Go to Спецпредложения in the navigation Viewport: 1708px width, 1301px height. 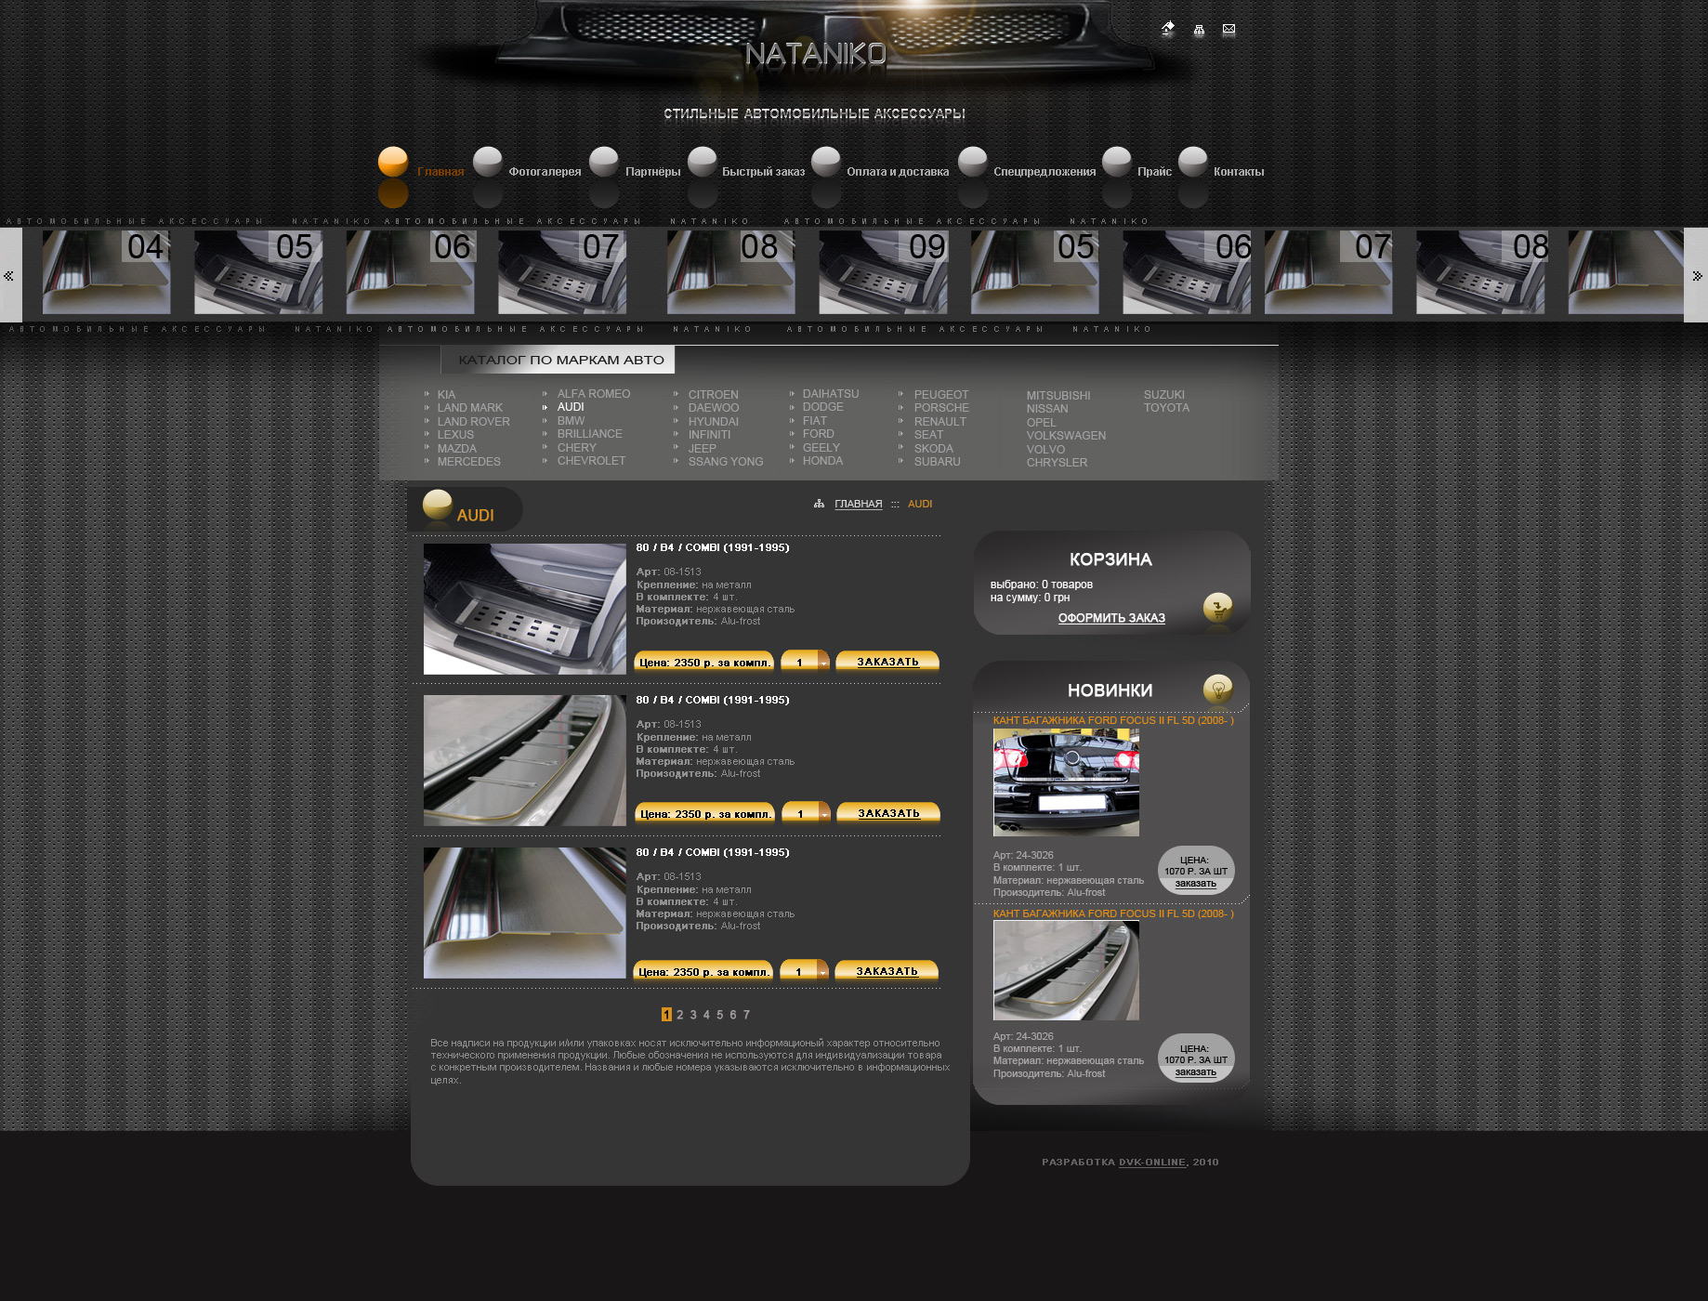1045,172
